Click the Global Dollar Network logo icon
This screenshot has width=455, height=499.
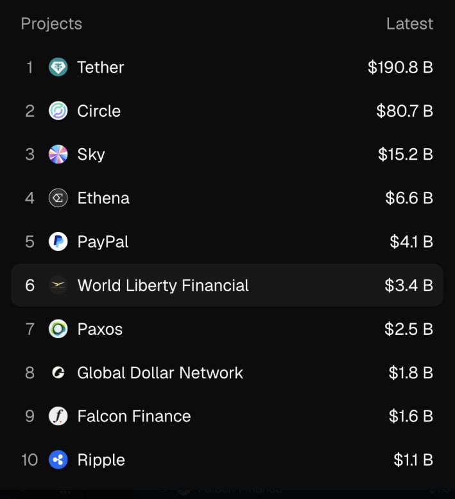pos(58,373)
